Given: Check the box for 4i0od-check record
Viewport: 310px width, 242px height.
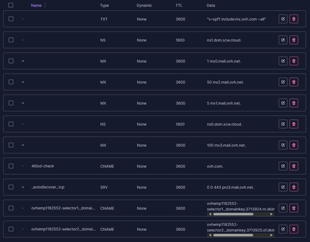Looking at the screenshot, I should pos(11,166).
